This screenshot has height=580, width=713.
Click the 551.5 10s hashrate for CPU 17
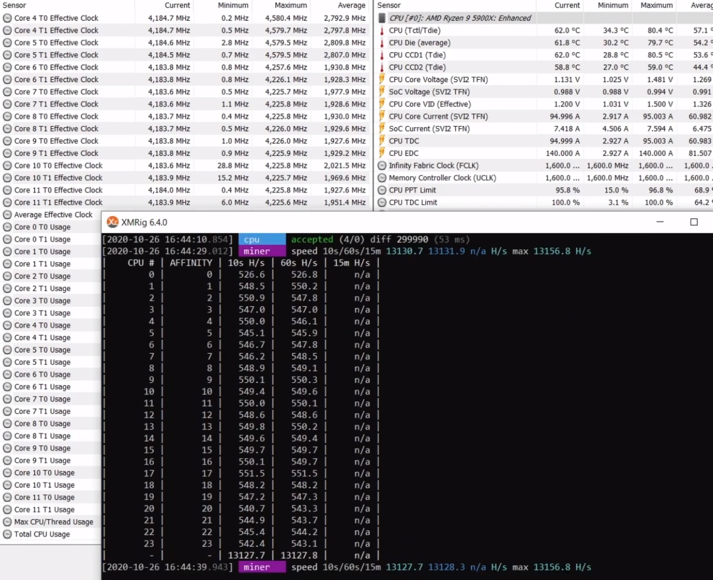[x=251, y=474]
